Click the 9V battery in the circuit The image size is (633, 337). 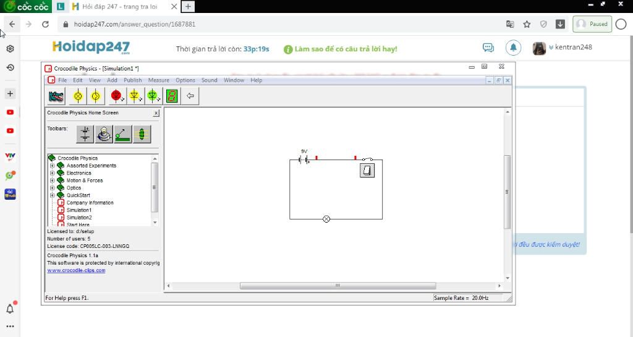click(x=304, y=160)
